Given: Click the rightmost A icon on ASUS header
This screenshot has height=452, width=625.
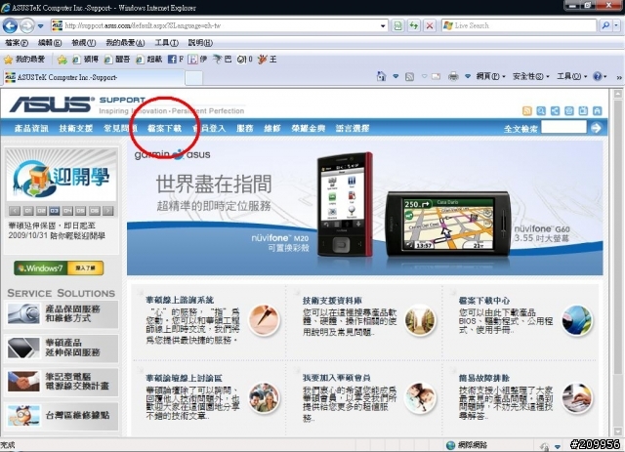Looking at the screenshot, I should (597, 111).
